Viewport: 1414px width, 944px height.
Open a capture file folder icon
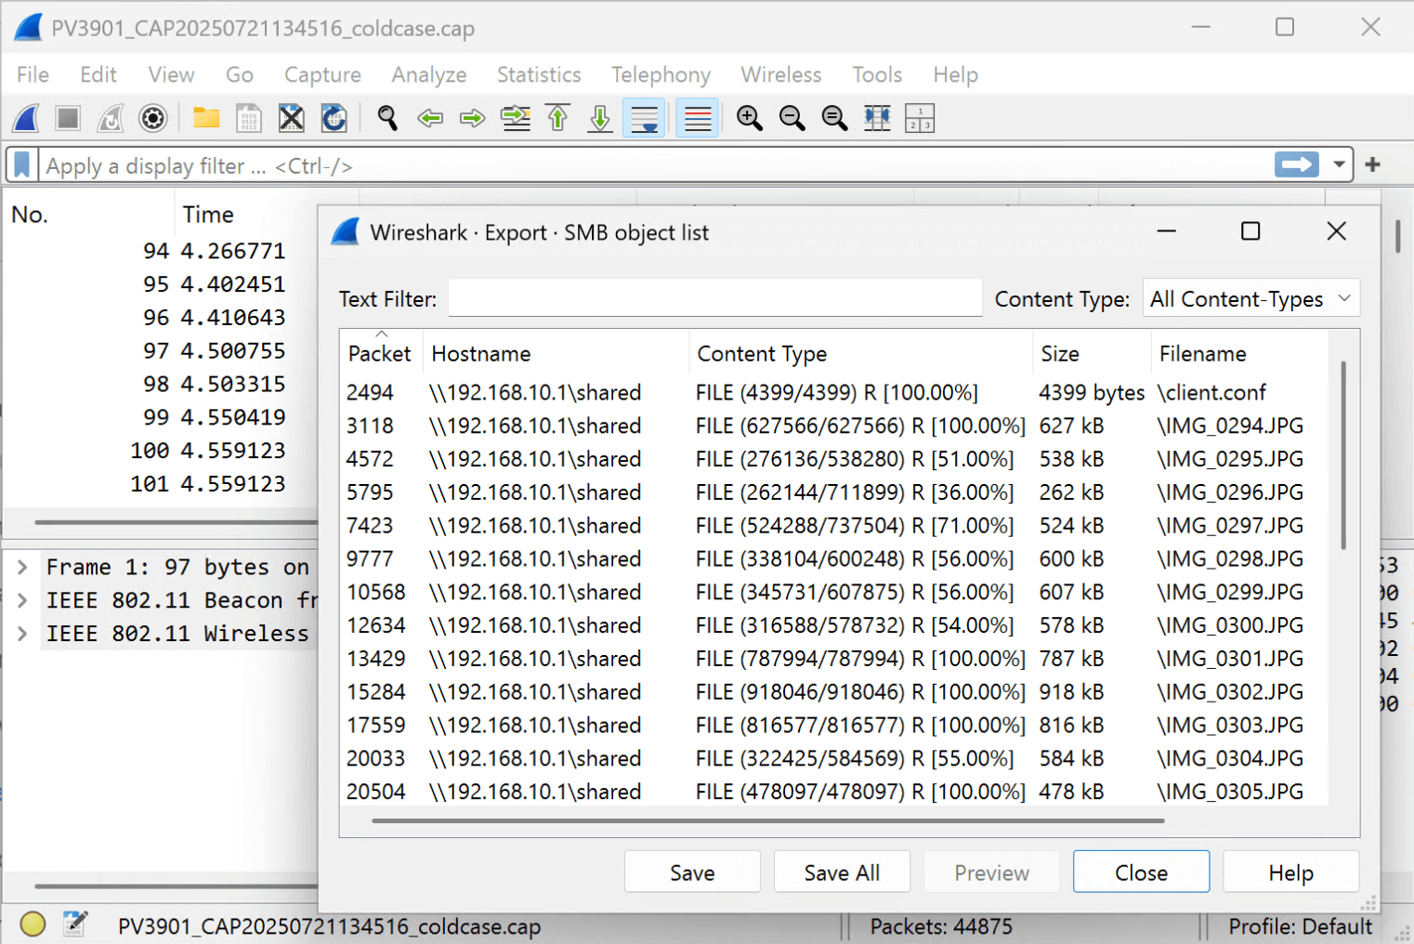[206, 118]
